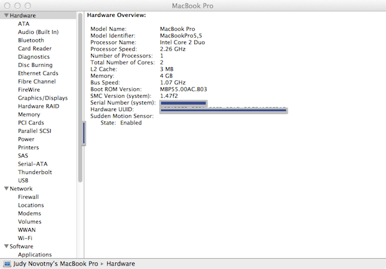Click the L2 Cache value 3 MB
The height and width of the screenshot is (269, 386).
[166, 69]
